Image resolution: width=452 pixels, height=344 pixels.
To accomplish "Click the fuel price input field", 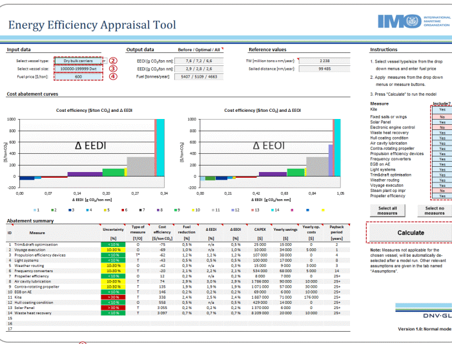I will tap(78, 76).
